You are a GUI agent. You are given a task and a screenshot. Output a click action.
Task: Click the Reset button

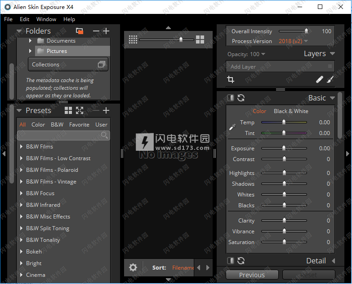point(309,275)
